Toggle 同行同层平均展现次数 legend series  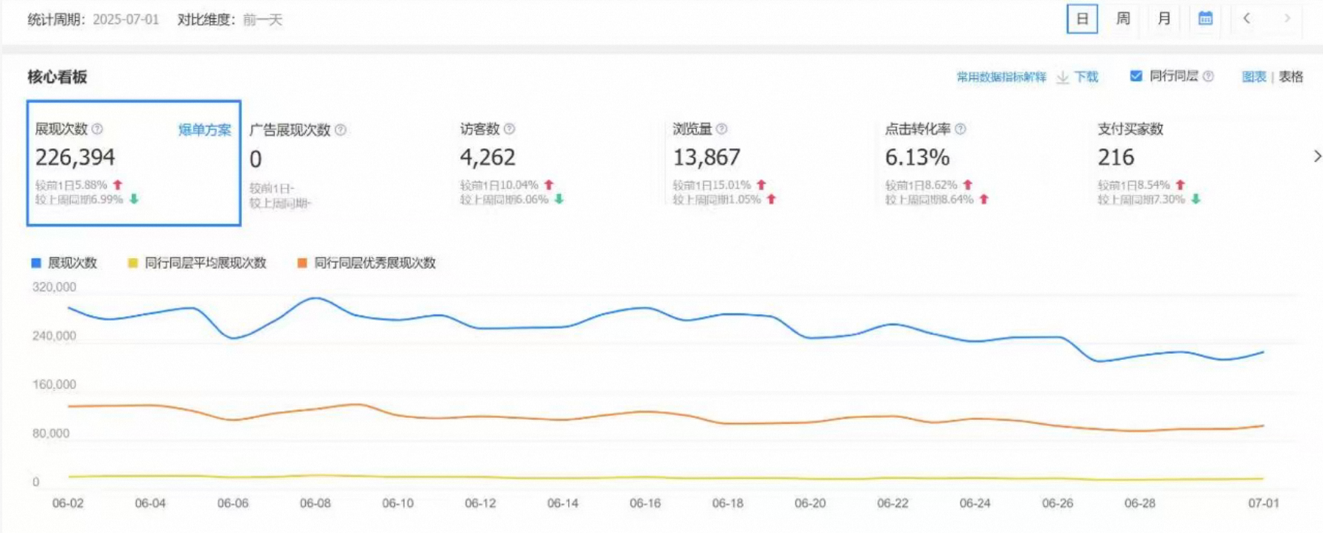[x=197, y=263]
